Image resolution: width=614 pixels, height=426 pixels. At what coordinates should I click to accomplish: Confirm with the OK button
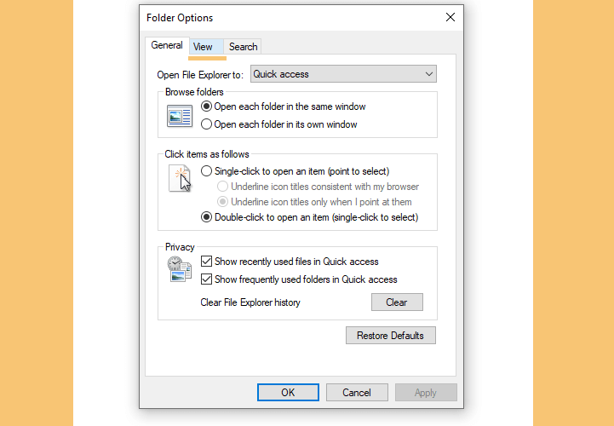[288, 392]
